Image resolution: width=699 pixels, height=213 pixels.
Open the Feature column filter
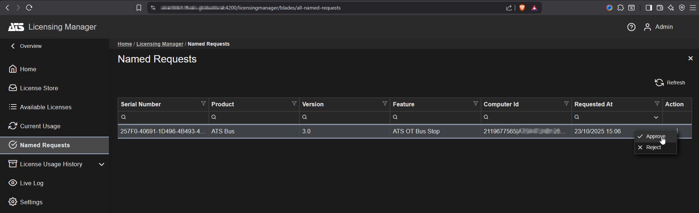point(475,104)
